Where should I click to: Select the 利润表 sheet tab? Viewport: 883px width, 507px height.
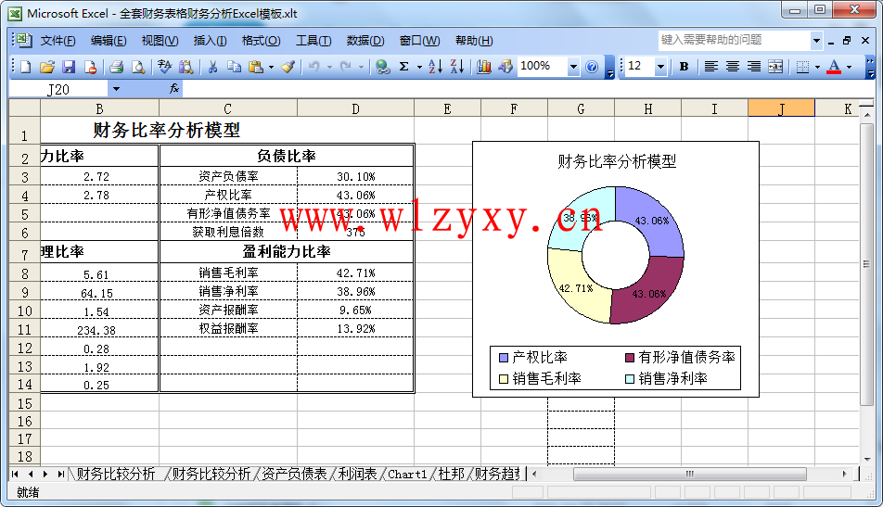click(357, 474)
